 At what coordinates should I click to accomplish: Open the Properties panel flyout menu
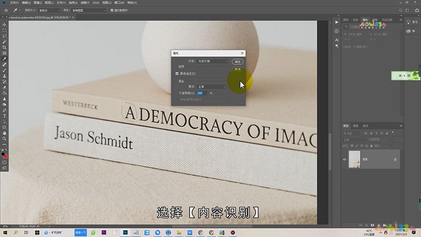[401, 20]
